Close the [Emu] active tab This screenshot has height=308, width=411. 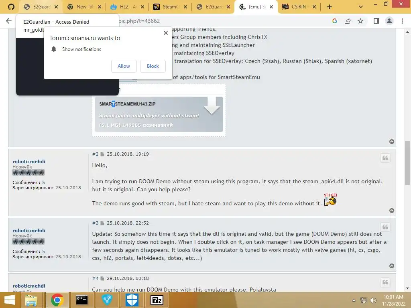271,7
